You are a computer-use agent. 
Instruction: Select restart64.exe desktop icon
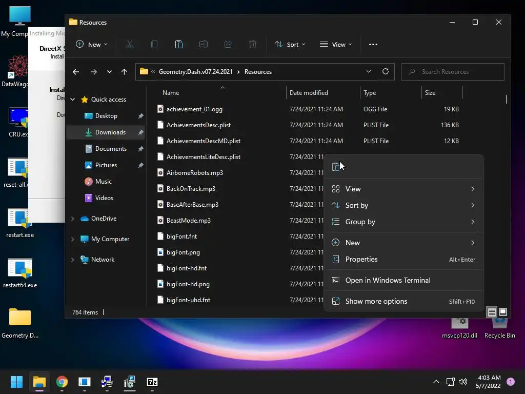[x=20, y=273]
